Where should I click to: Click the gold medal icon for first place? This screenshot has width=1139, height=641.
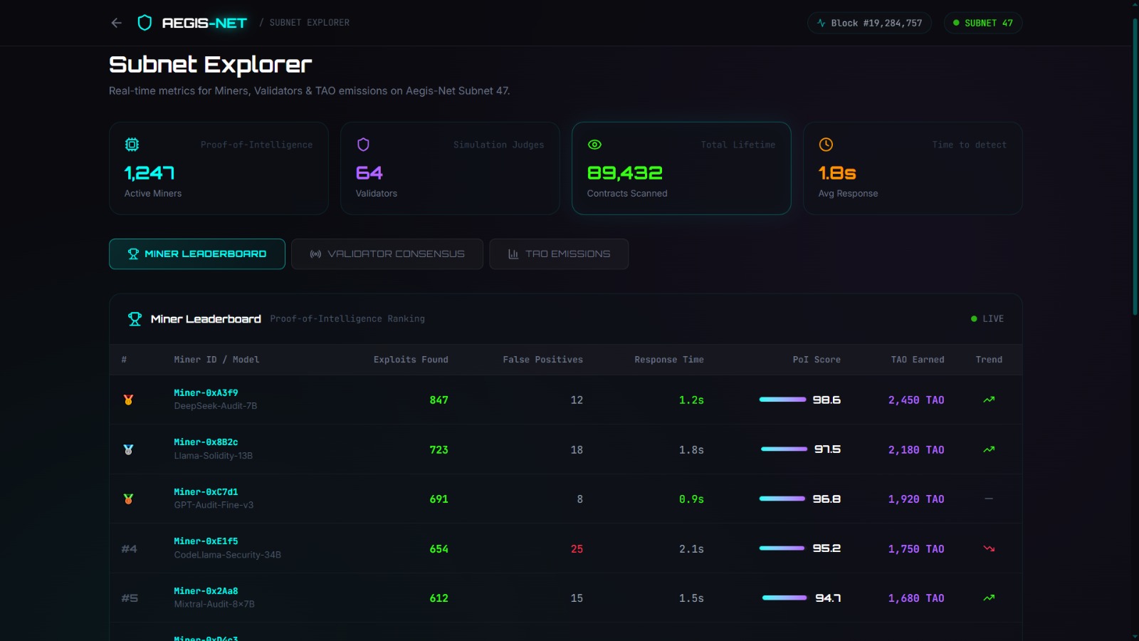click(129, 400)
